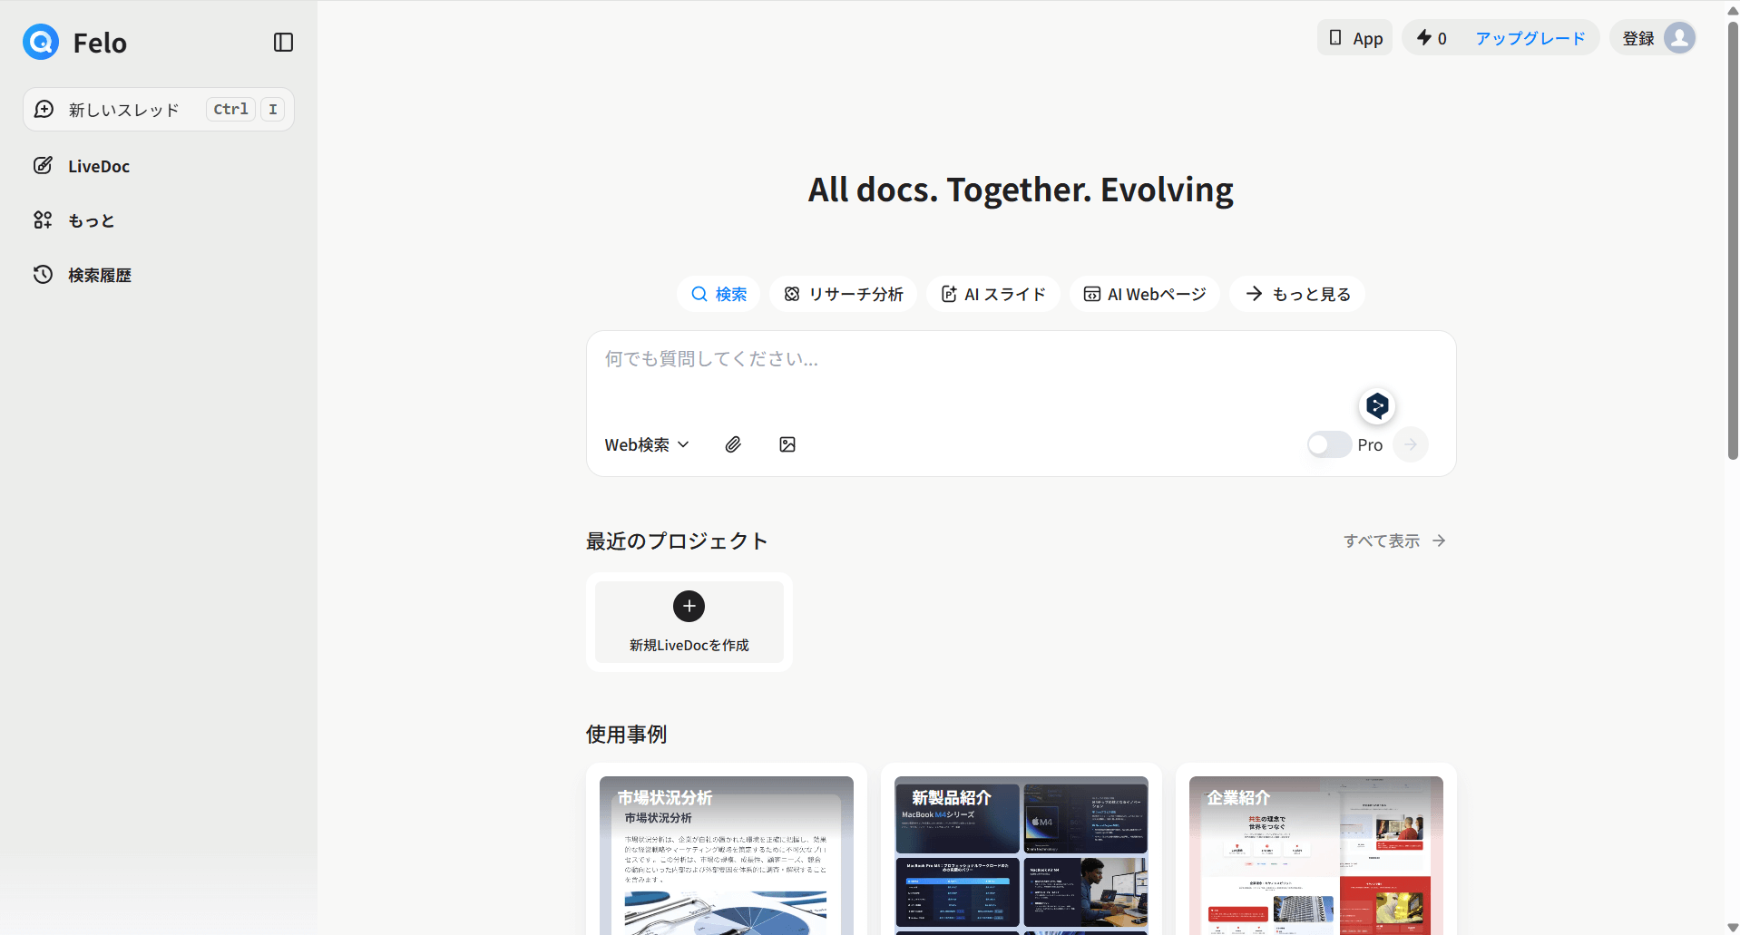Viewport: 1740px width, 935px height.
Task: Click the image upload icon
Action: [x=787, y=444]
